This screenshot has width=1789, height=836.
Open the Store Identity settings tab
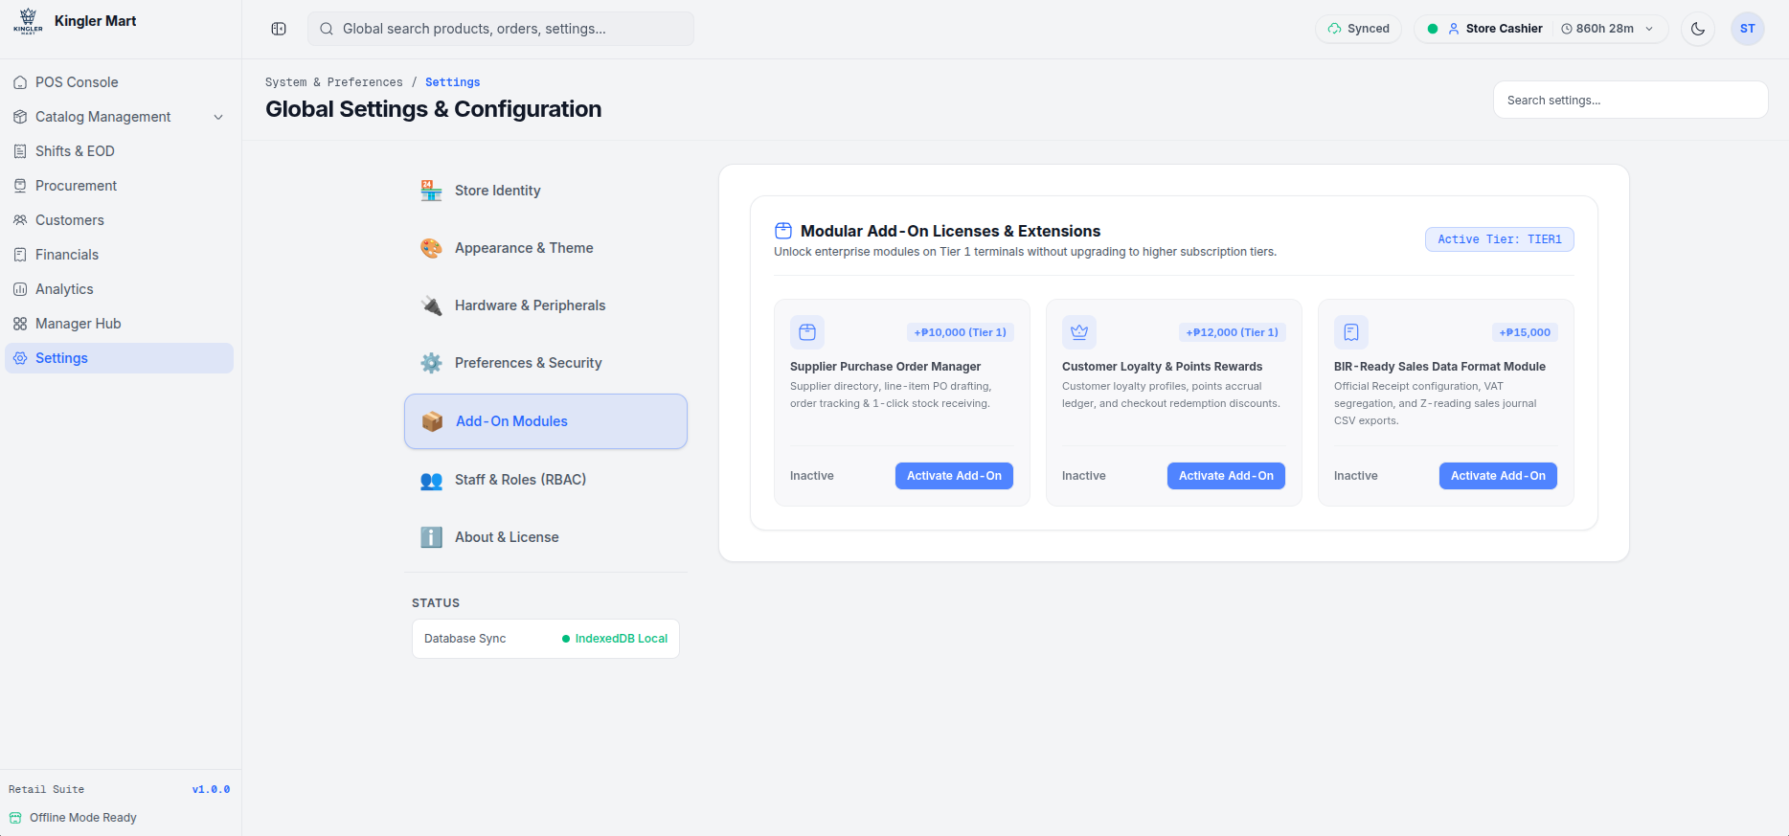546,191
